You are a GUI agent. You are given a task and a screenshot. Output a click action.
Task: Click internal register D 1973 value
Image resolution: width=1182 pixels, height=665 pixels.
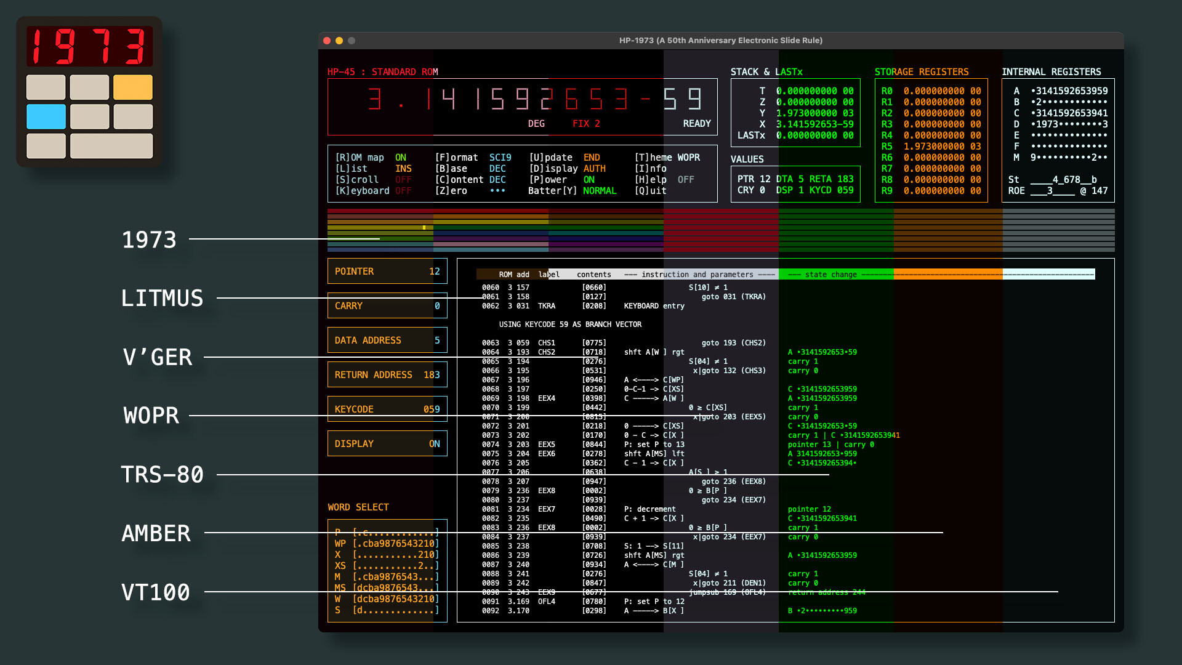pyautogui.click(x=1069, y=124)
